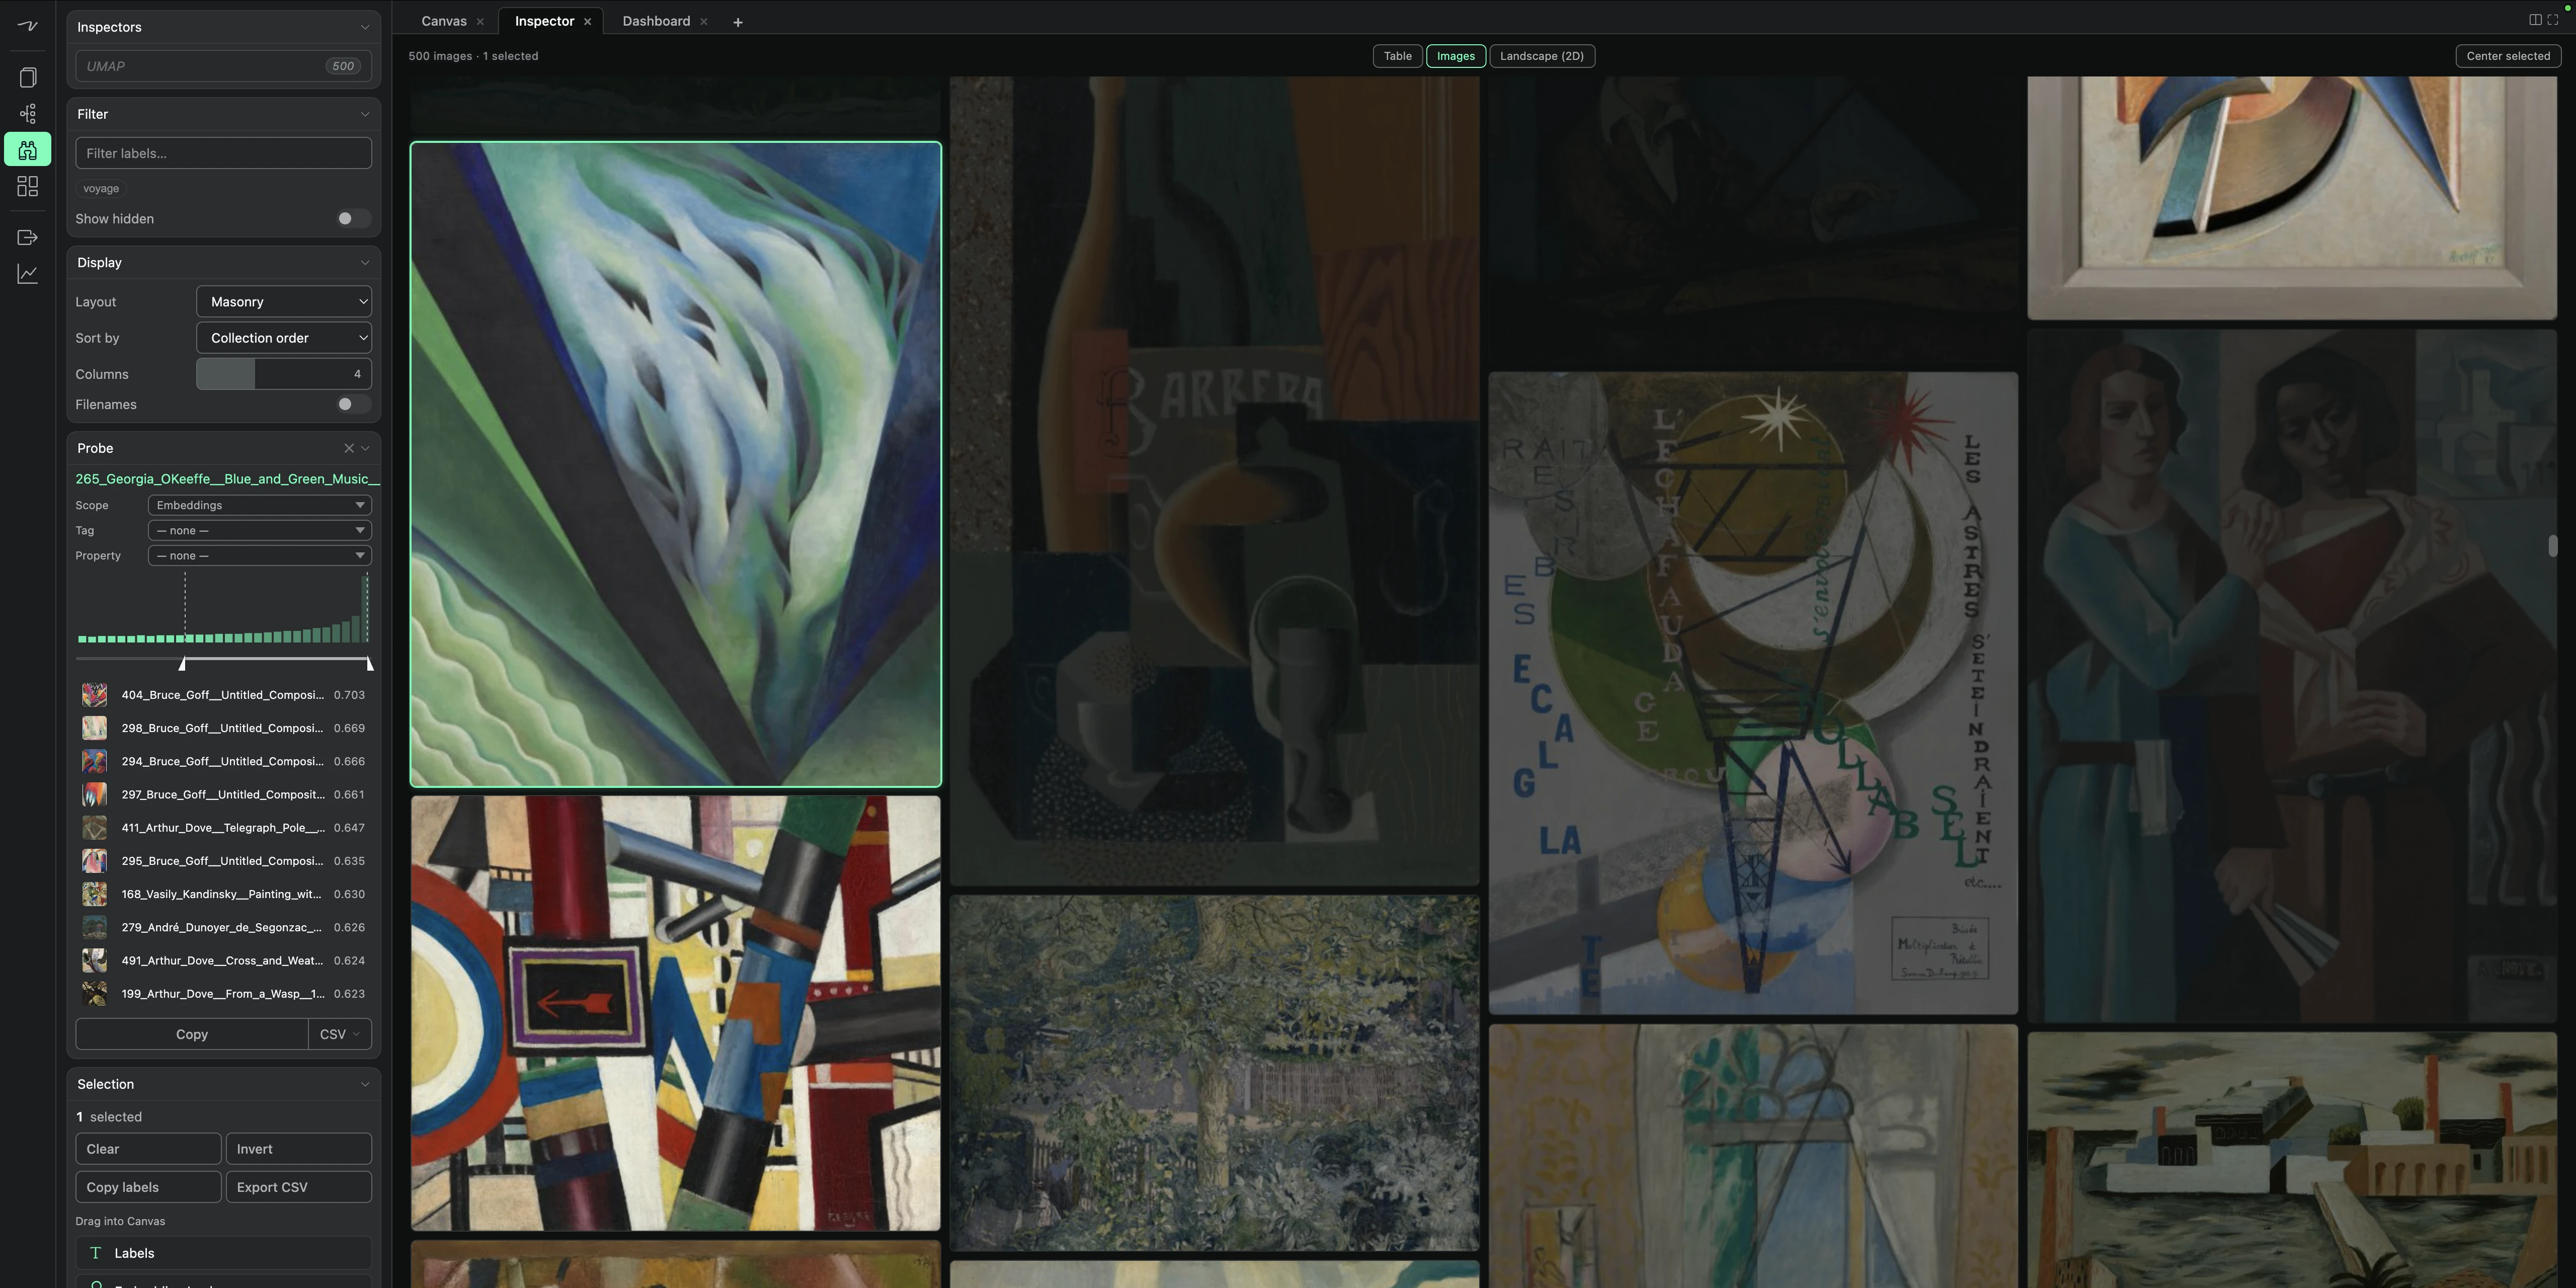Close the Inspector tab
This screenshot has height=1288, width=2576.
587,21
